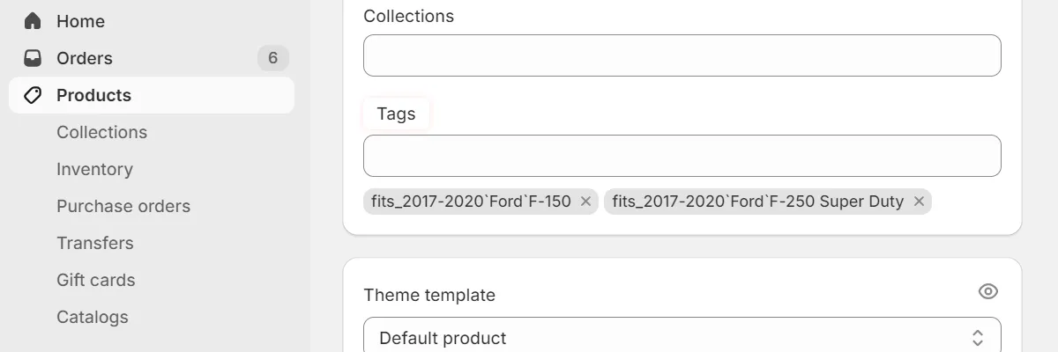
Task: Go to Inventory in sidebar
Action: click(x=94, y=169)
